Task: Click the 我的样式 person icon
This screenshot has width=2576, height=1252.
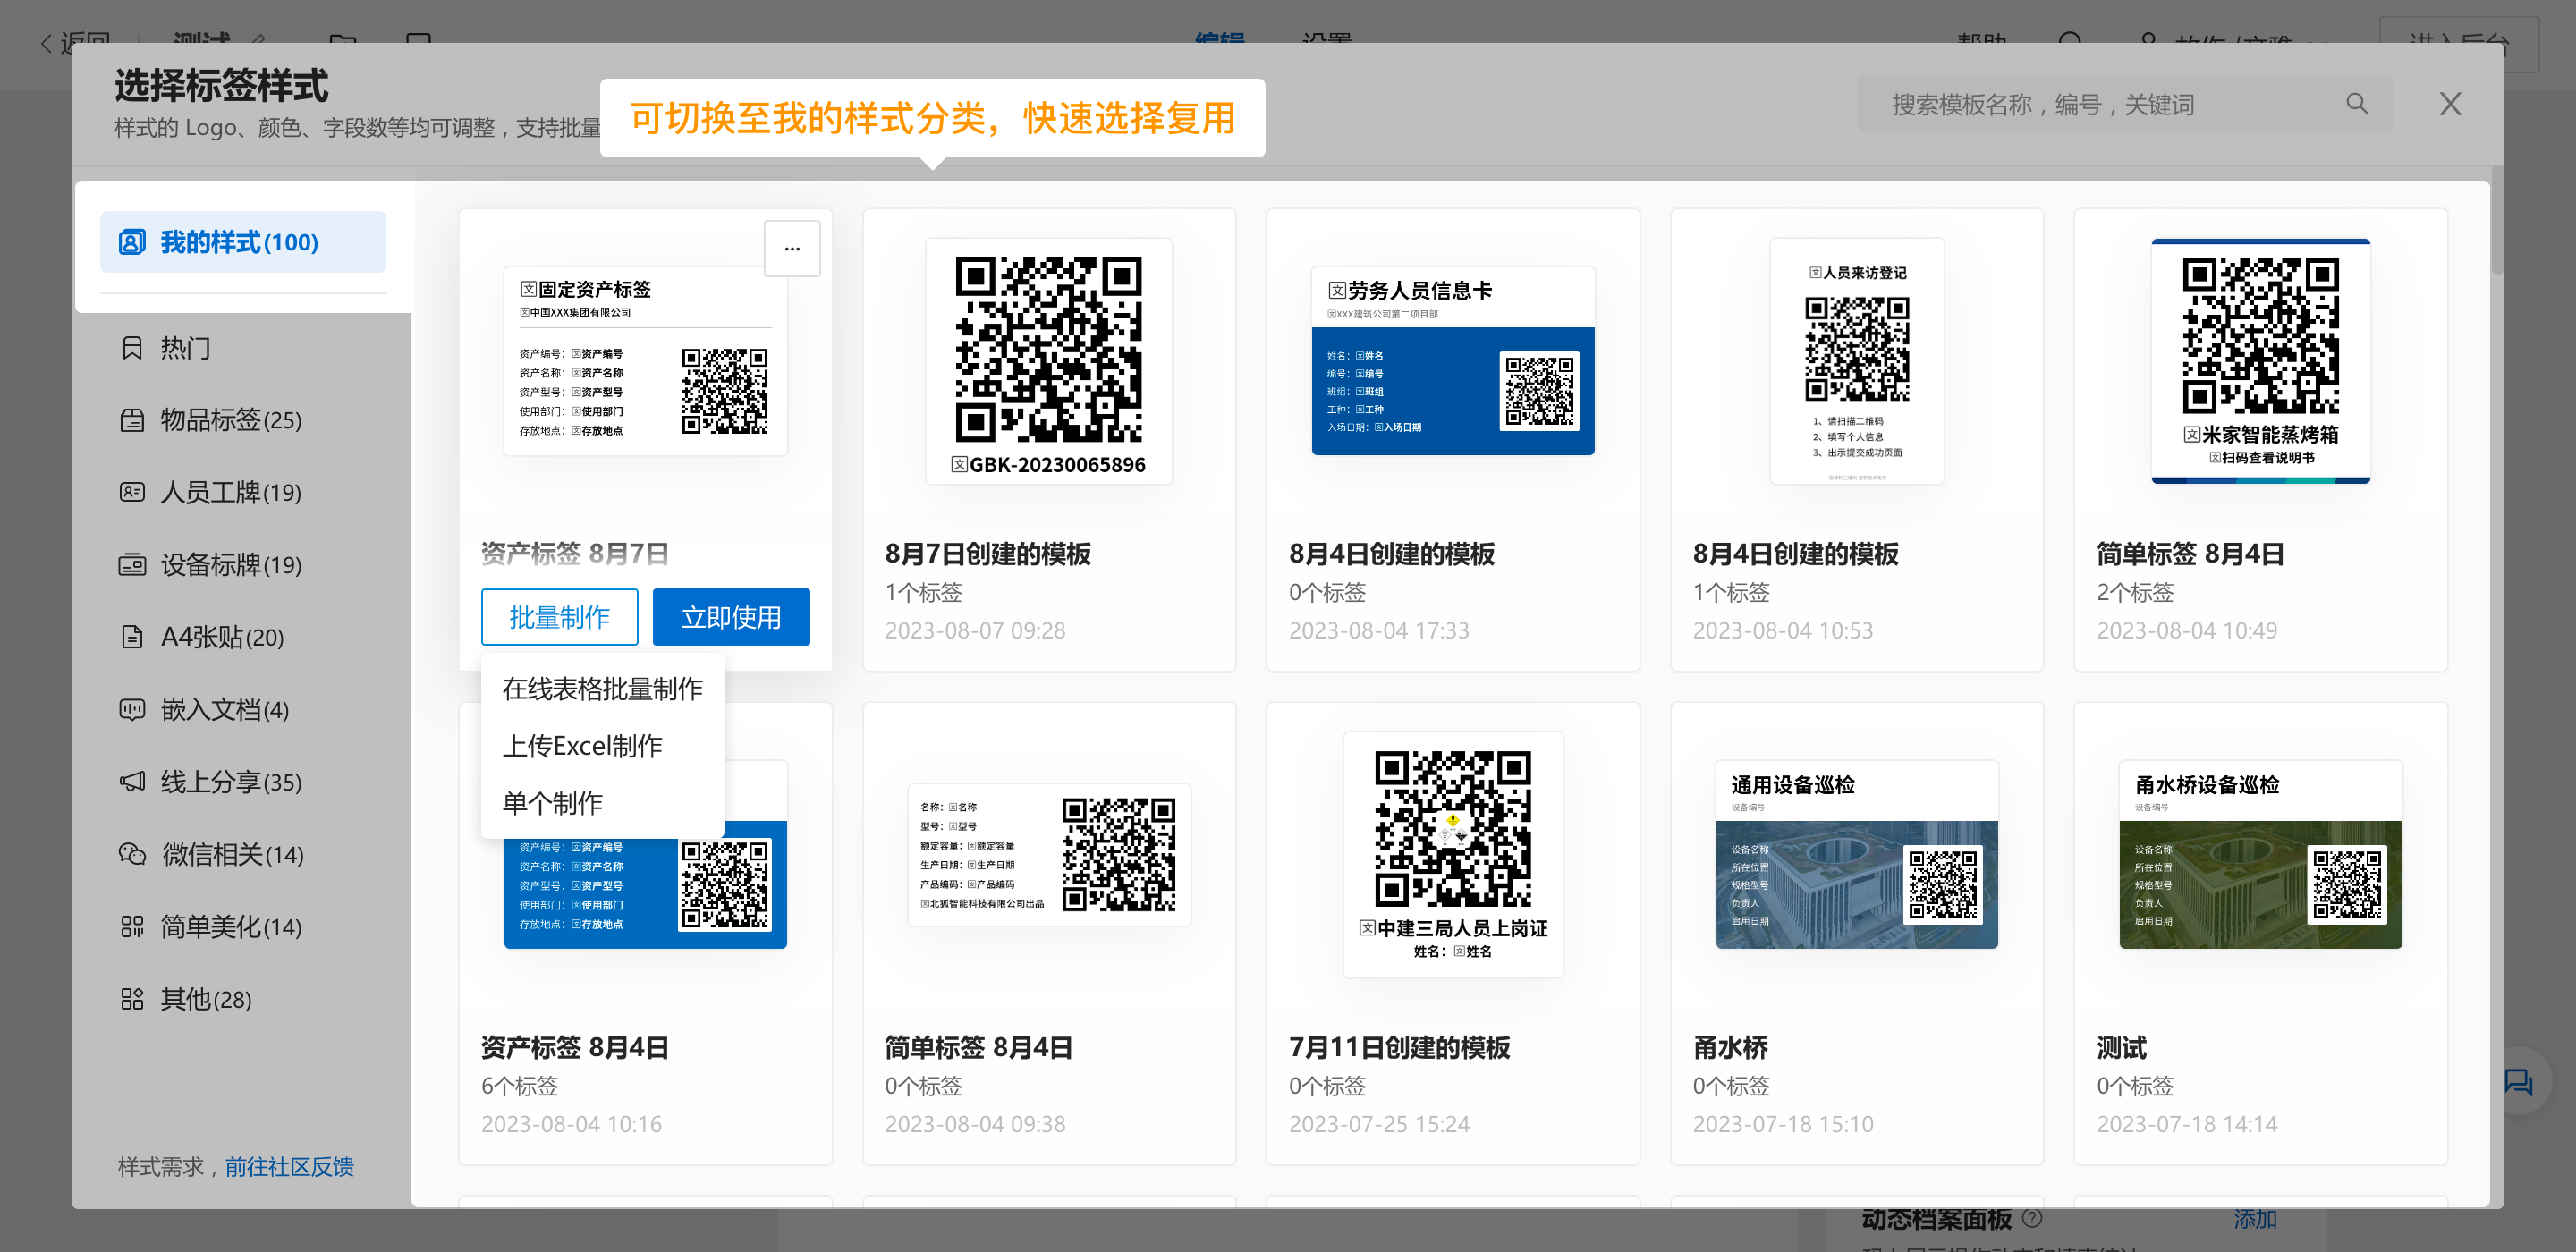Action: 132,242
